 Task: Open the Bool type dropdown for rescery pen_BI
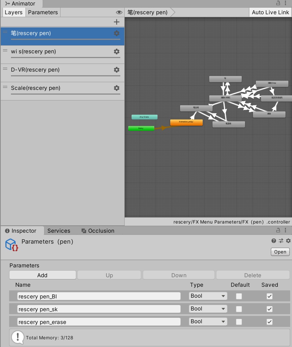(x=208, y=296)
